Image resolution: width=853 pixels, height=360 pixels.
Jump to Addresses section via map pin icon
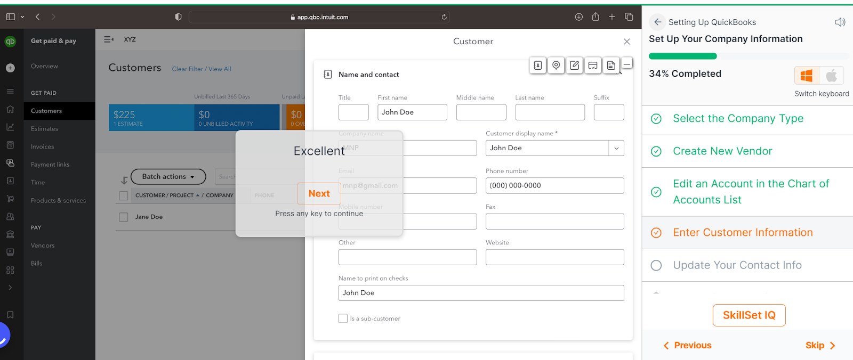point(556,66)
